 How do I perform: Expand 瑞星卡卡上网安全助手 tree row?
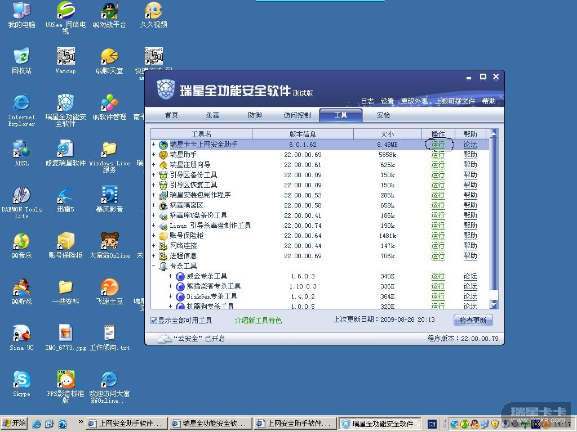154,145
